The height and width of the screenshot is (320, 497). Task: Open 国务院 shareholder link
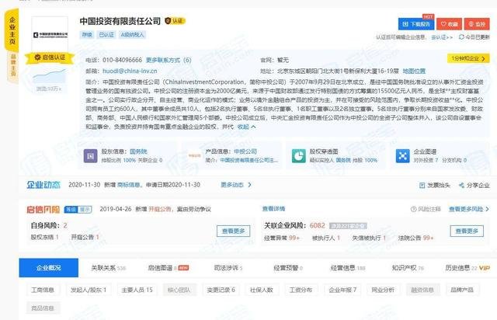[138, 151]
